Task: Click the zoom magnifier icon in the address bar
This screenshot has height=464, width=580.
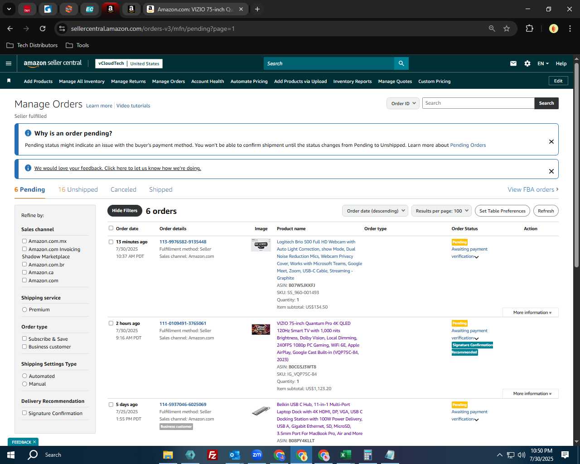Action: pos(492,29)
